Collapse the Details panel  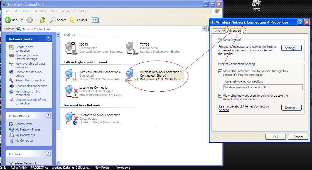[x=48, y=153]
